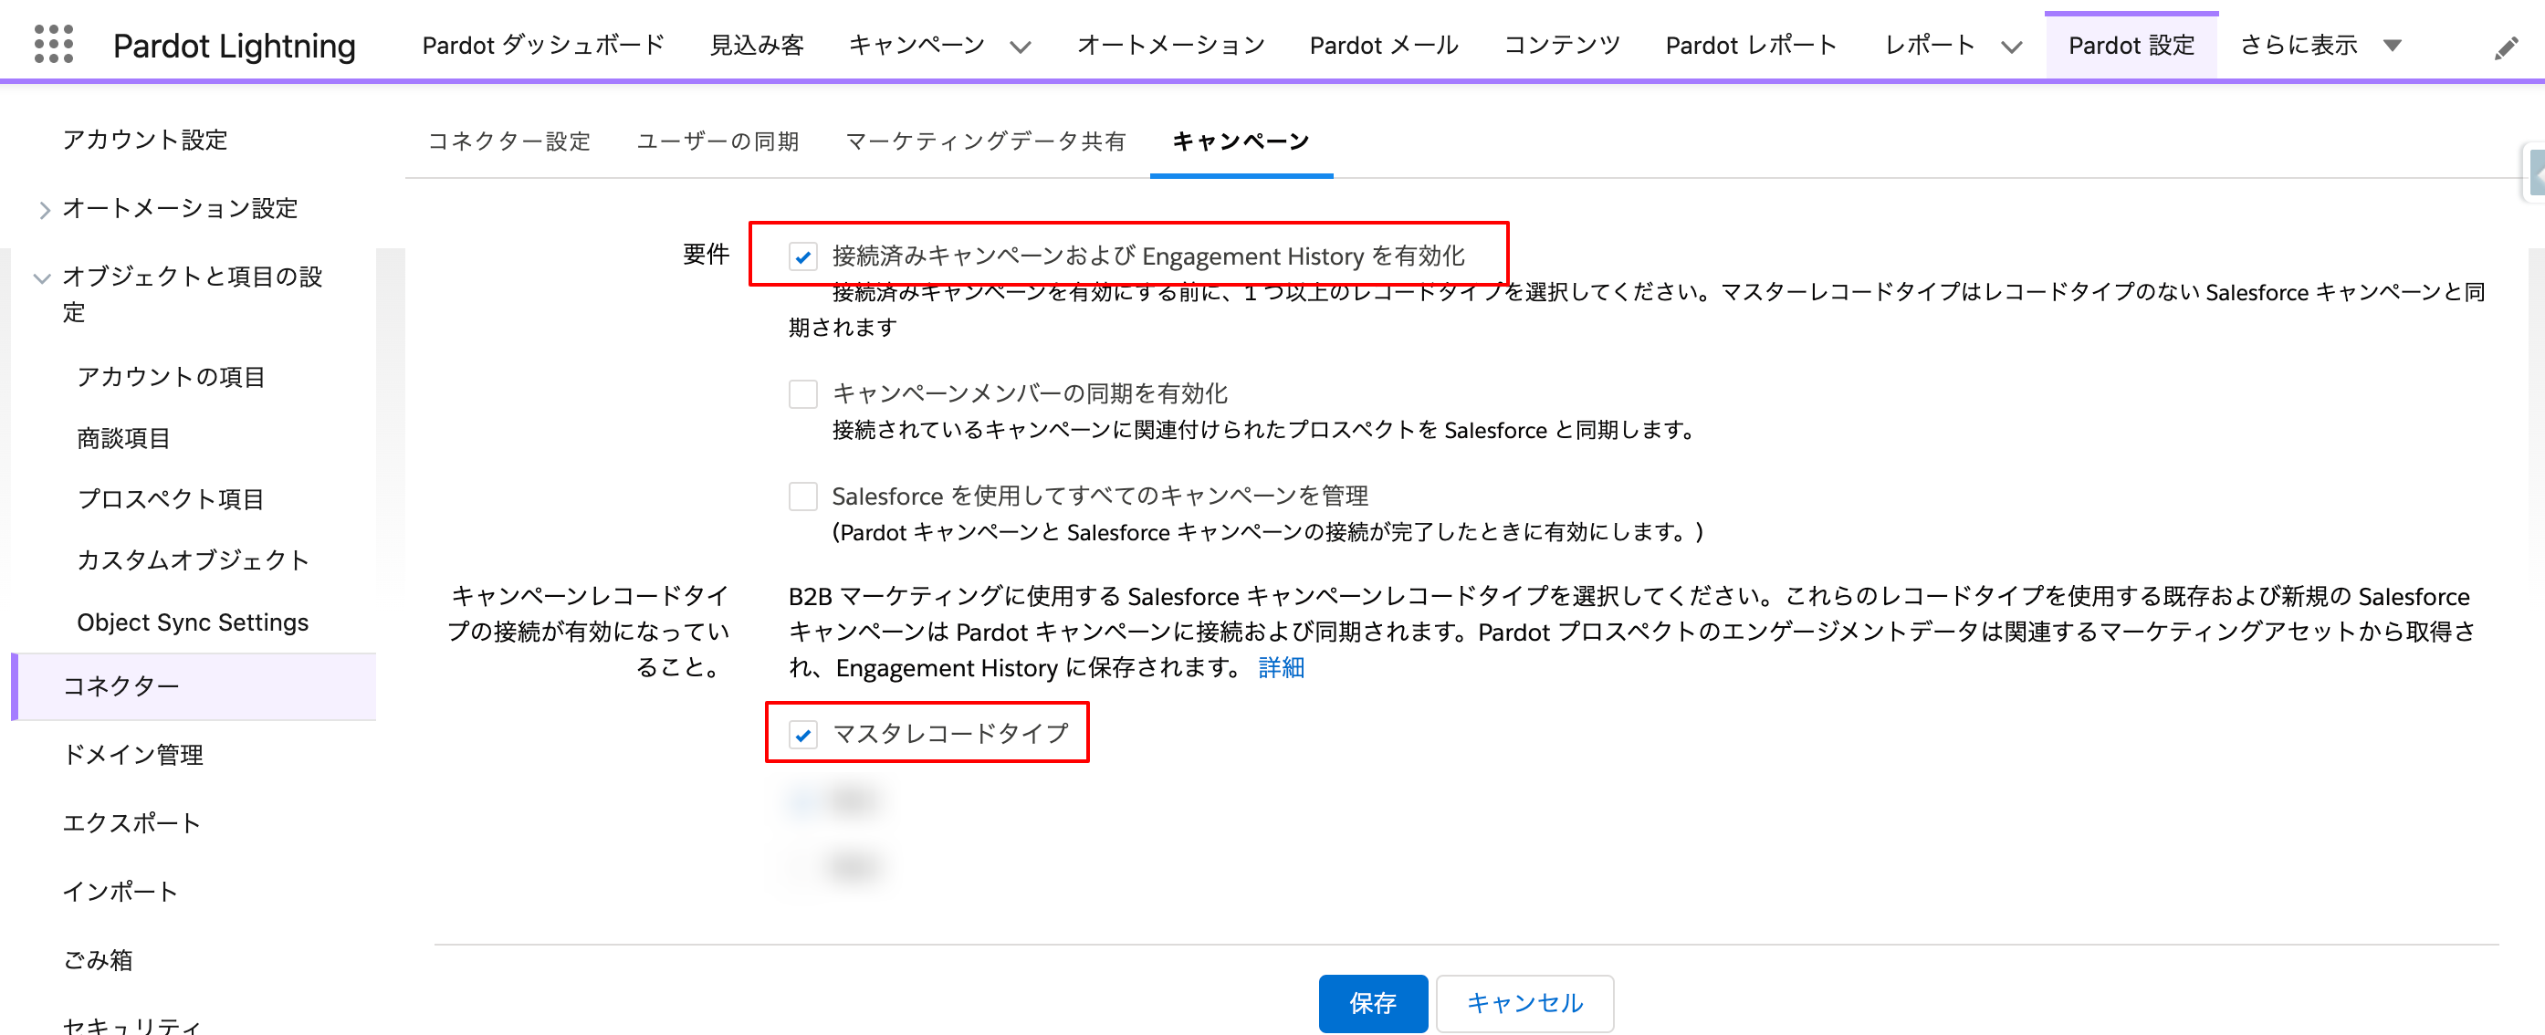Select 商談項目 in sidebar

(x=123, y=437)
